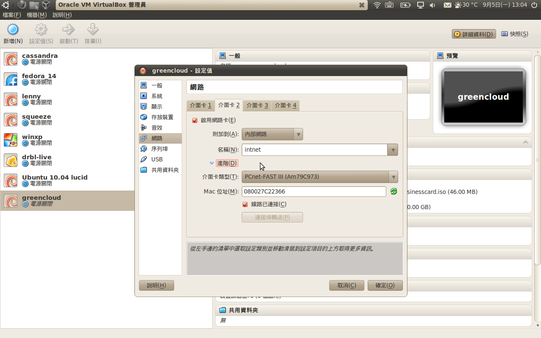541x338 pixels.
Task: Open the 顯示 settings category
Action: [x=160, y=106]
